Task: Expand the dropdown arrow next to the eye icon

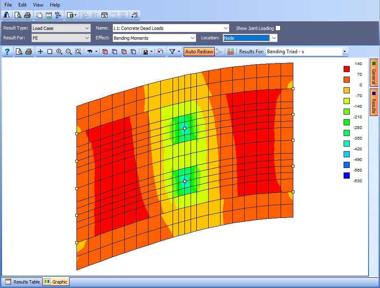Action: coord(96,52)
